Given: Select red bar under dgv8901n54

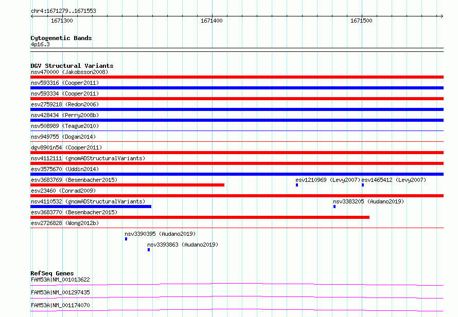Looking at the screenshot, I should pos(237,153).
